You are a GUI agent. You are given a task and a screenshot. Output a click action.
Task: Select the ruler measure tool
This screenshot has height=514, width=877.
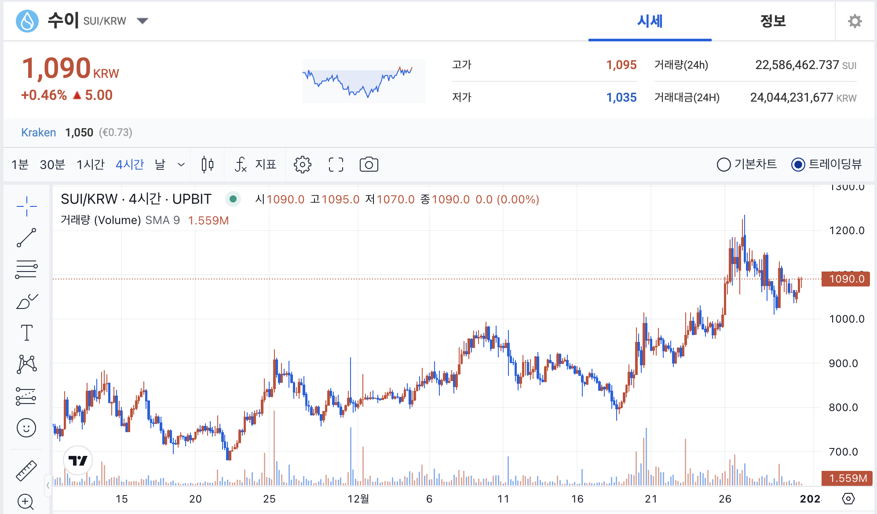click(x=26, y=470)
